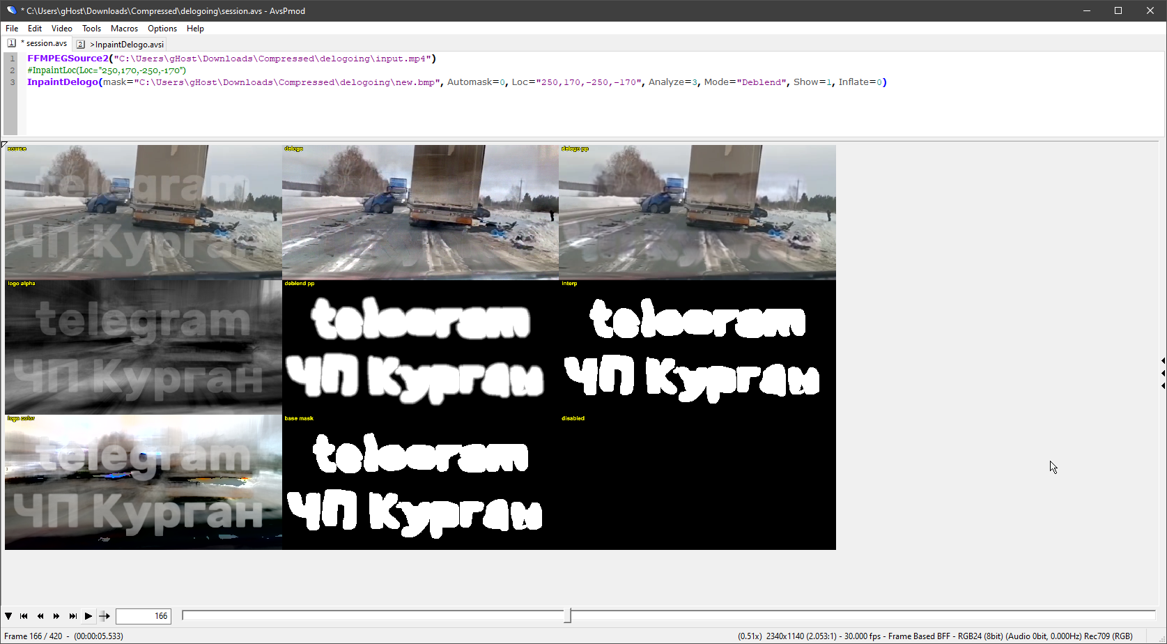Image resolution: width=1167 pixels, height=644 pixels.
Task: Open the Tools menu
Action: (x=91, y=29)
